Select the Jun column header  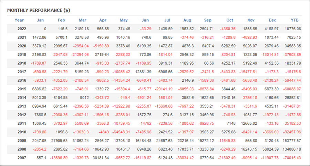coord(145,20)
